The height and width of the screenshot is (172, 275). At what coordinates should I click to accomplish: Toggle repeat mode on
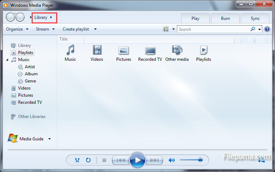[88, 160]
